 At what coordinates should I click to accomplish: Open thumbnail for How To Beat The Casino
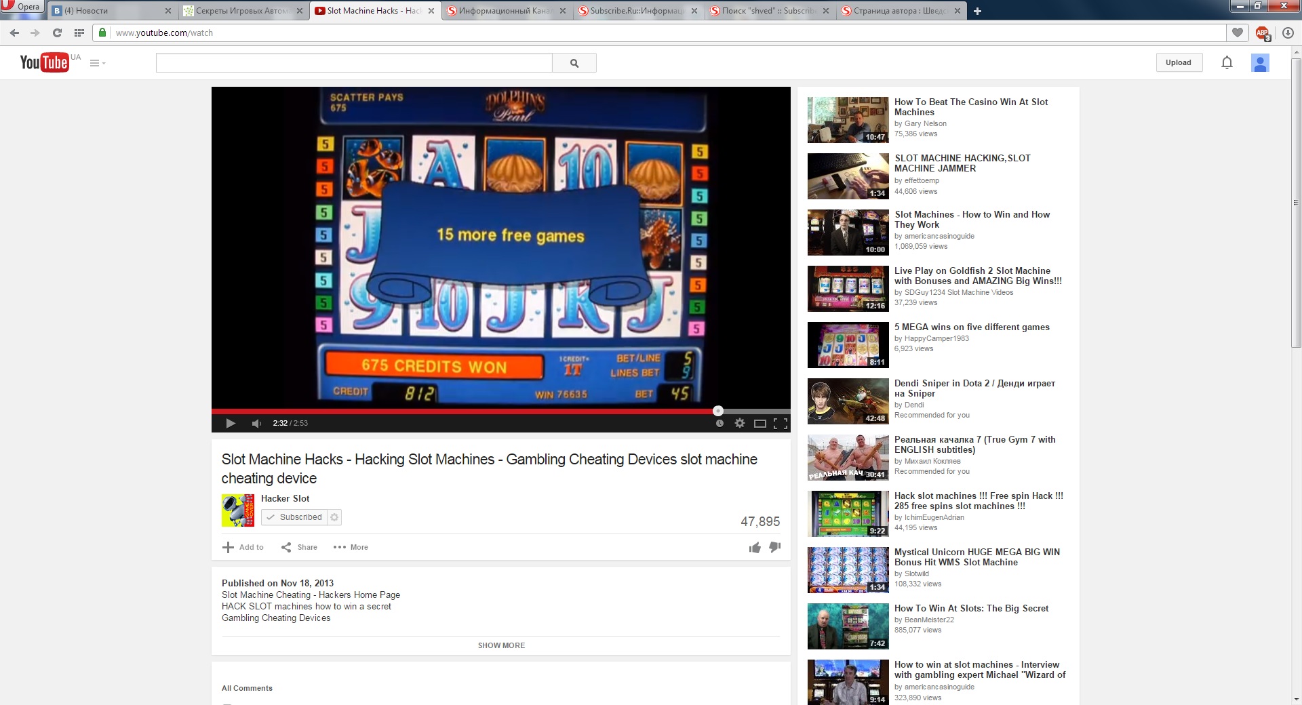click(848, 120)
